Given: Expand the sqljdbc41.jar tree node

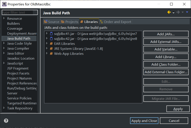Looking at the screenshot, I should (47, 34).
